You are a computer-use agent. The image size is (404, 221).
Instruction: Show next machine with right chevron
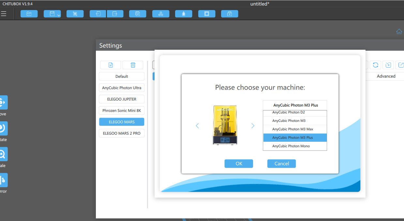pos(253,126)
